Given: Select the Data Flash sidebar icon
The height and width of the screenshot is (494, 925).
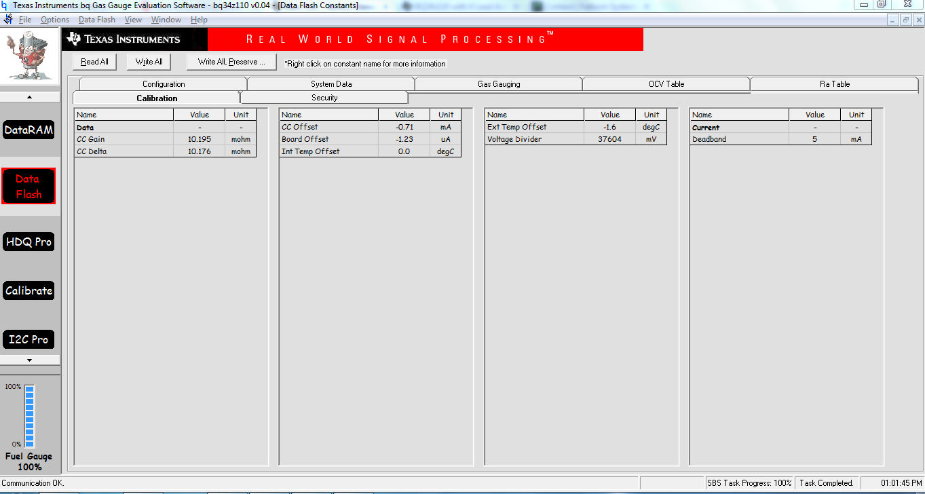Looking at the screenshot, I should pos(29,187).
